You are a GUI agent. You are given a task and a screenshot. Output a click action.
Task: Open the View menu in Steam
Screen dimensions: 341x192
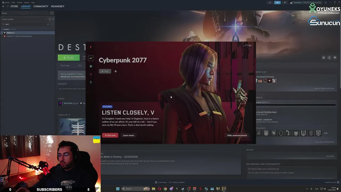[13, 2]
